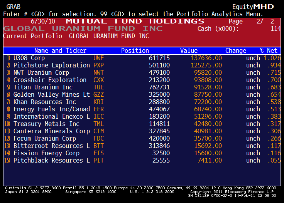The image size is (284, 203).
Task: Click the IEC ticker symbol
Action: pos(98,117)
